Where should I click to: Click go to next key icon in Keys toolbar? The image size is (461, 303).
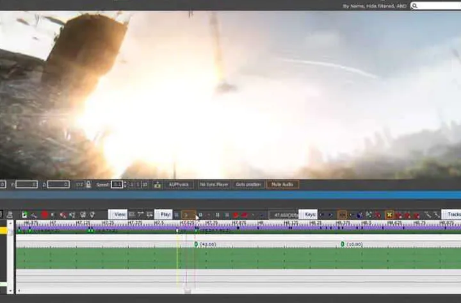click(331, 215)
